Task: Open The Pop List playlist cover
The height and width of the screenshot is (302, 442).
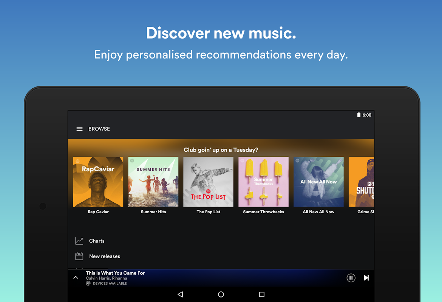Action: 208,182
